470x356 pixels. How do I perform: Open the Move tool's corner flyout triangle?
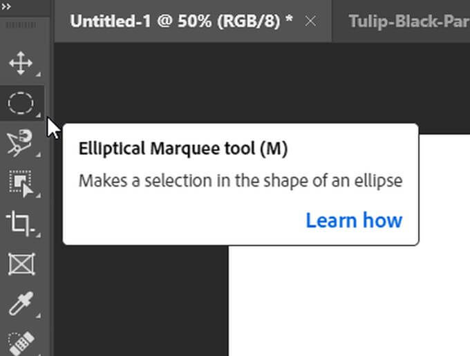click(x=37, y=74)
